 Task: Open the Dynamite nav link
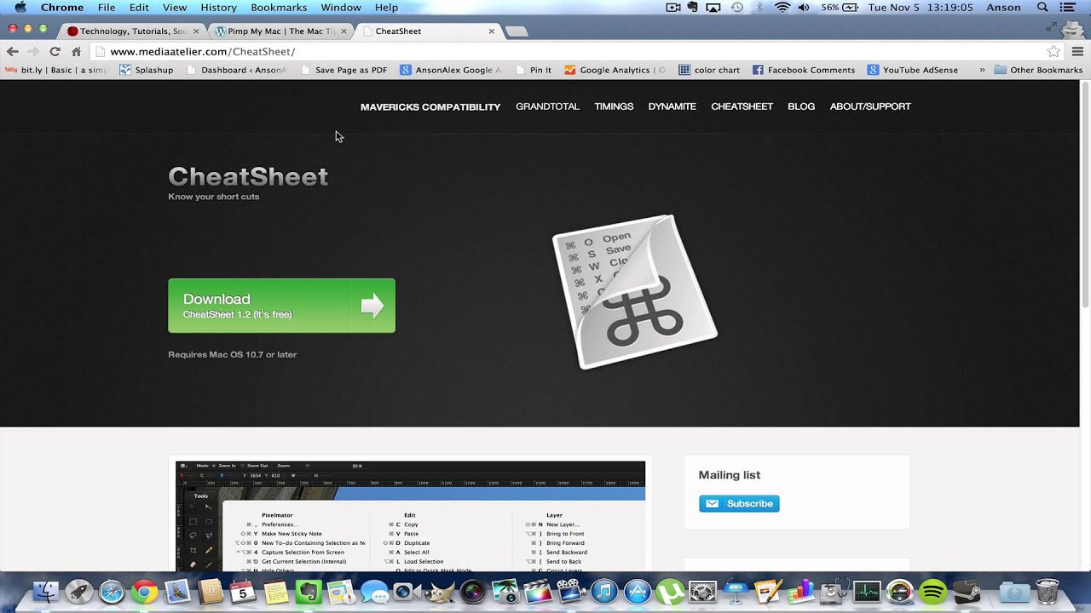coord(672,106)
